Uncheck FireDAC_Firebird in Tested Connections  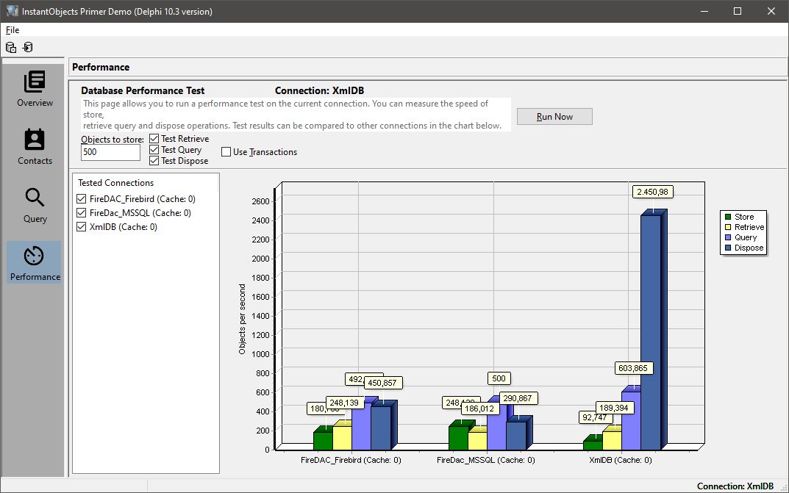point(80,198)
